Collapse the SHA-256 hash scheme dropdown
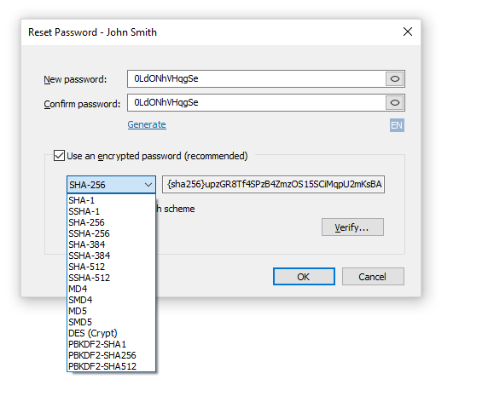The width and height of the screenshot is (488, 408). [x=111, y=185]
